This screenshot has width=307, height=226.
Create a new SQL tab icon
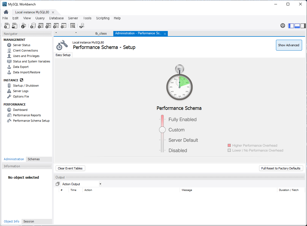tap(7, 26)
